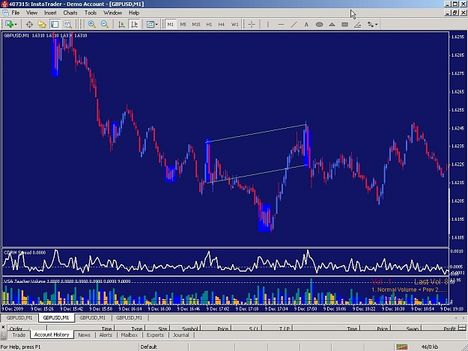Open the News terminal tab

pos(84,335)
